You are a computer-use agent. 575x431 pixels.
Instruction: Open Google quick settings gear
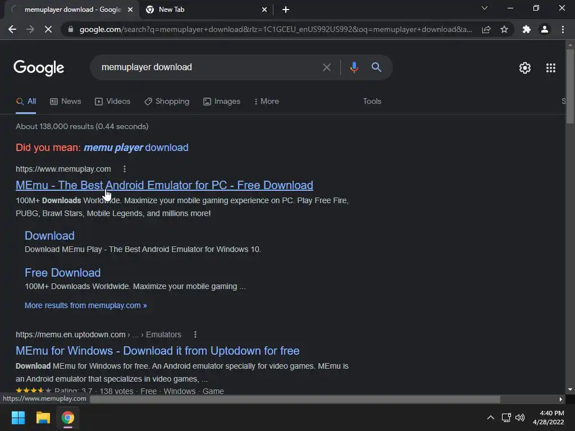point(525,68)
